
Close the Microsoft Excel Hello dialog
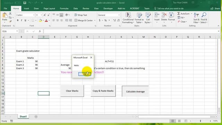[x=91, y=58]
